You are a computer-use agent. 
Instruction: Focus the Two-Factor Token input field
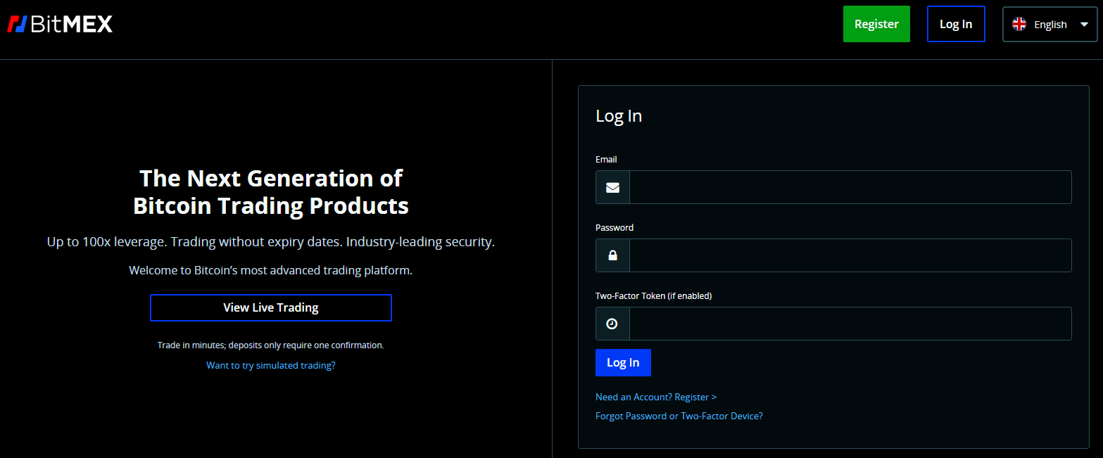tap(850, 324)
